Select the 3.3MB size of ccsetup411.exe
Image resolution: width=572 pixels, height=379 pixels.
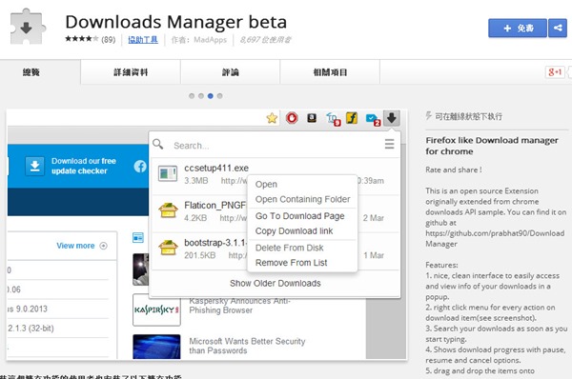pos(195,181)
